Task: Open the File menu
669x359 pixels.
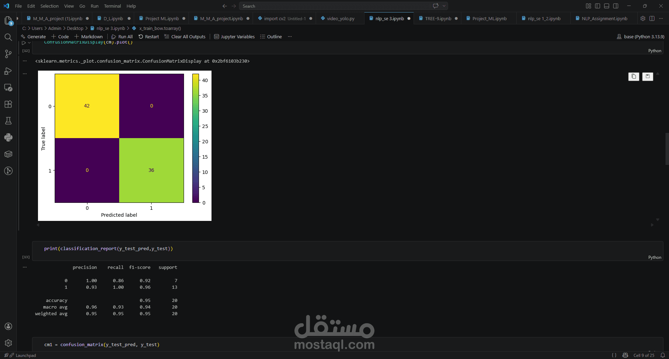Action: pyautogui.click(x=18, y=6)
